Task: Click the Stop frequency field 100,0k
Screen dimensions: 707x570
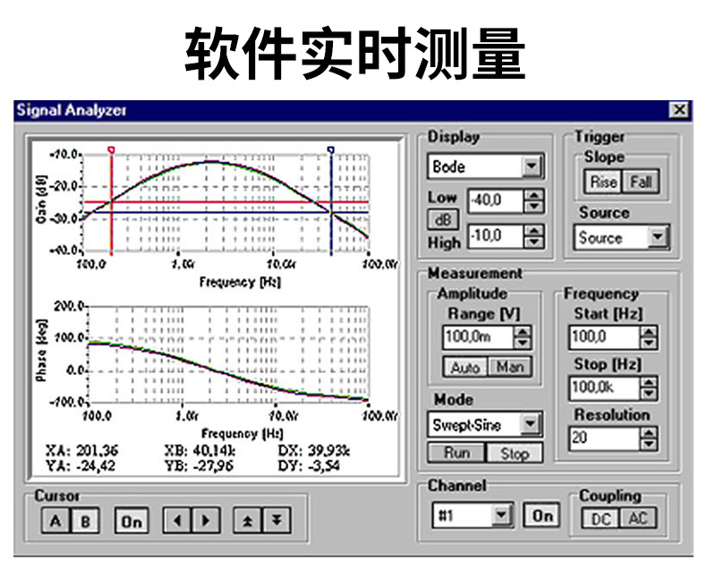Action: (x=604, y=388)
